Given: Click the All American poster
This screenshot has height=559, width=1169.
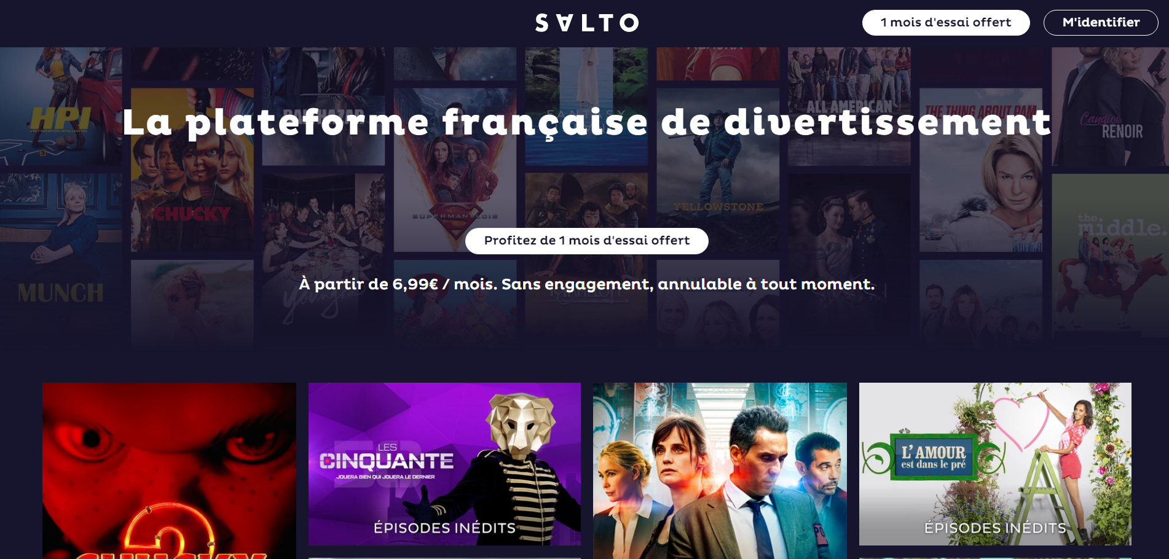Looking at the screenshot, I should pos(849,106).
